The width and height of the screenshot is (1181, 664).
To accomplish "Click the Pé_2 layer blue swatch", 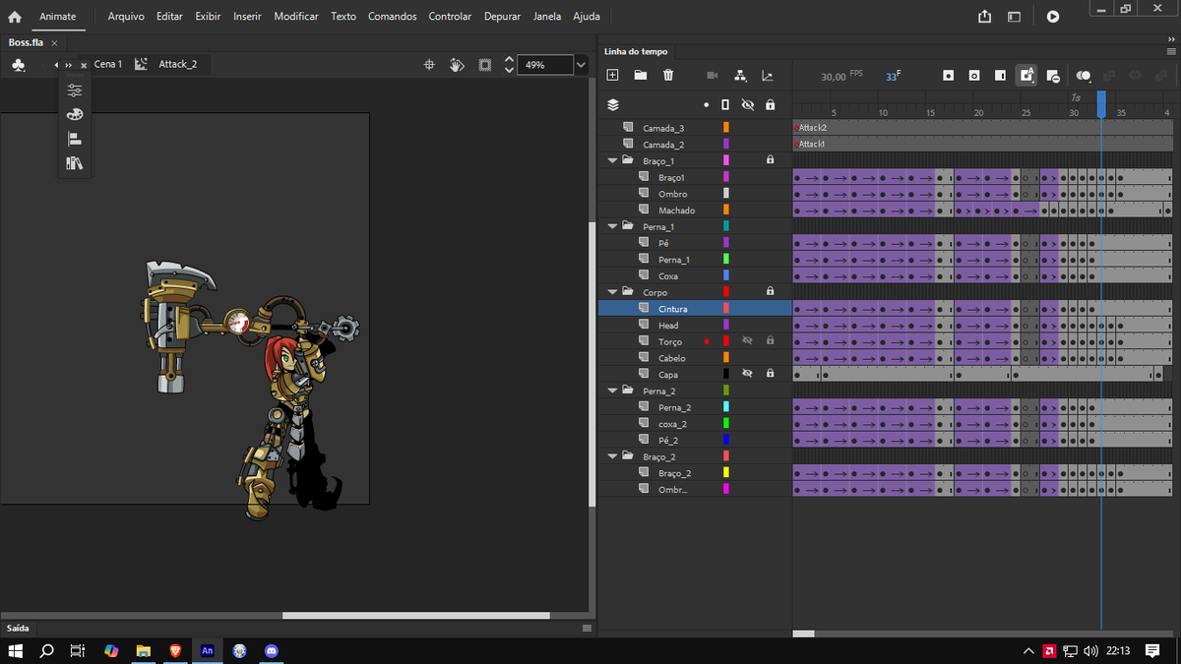I will click(x=726, y=440).
